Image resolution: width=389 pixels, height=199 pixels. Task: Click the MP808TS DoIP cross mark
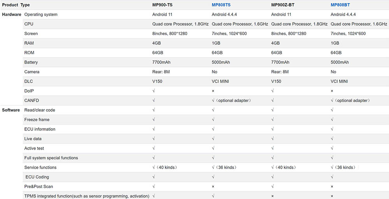[213, 91]
